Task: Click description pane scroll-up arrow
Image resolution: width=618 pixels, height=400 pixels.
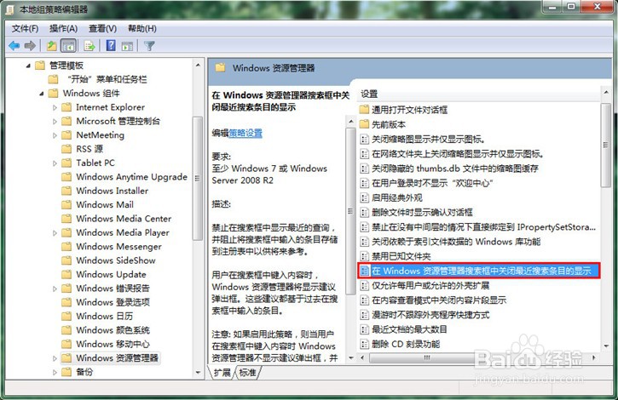Action: pyautogui.click(x=351, y=121)
